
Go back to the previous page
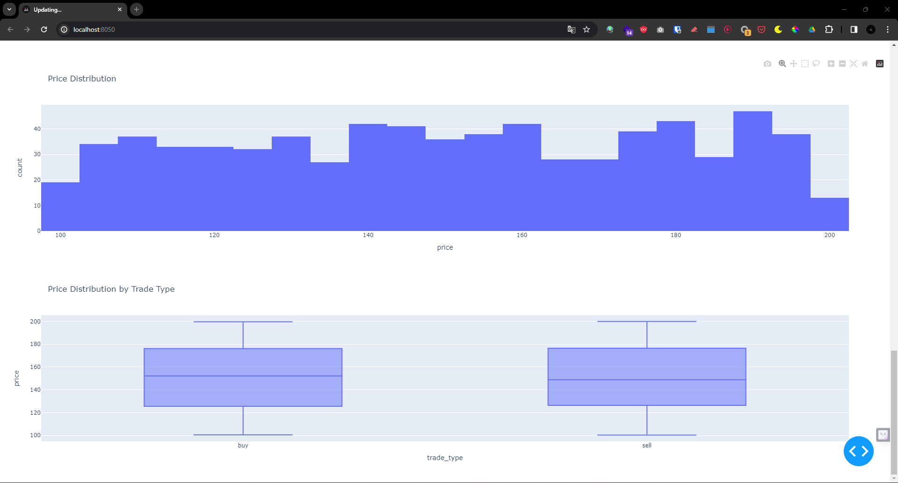point(10,29)
